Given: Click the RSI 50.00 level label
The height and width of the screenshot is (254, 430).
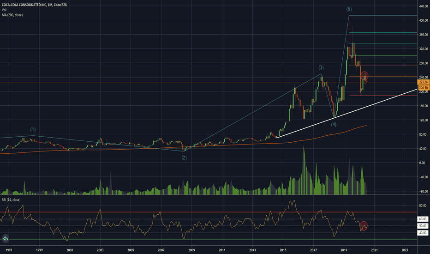Looking at the screenshot, I should 423,226.
